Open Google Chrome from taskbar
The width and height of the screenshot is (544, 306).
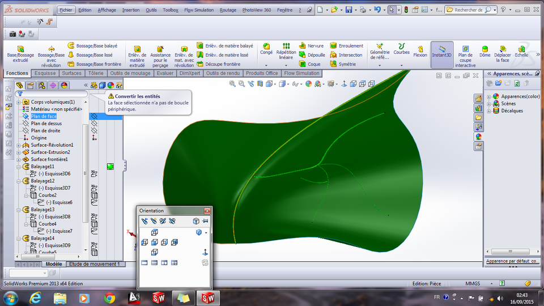pos(109,298)
